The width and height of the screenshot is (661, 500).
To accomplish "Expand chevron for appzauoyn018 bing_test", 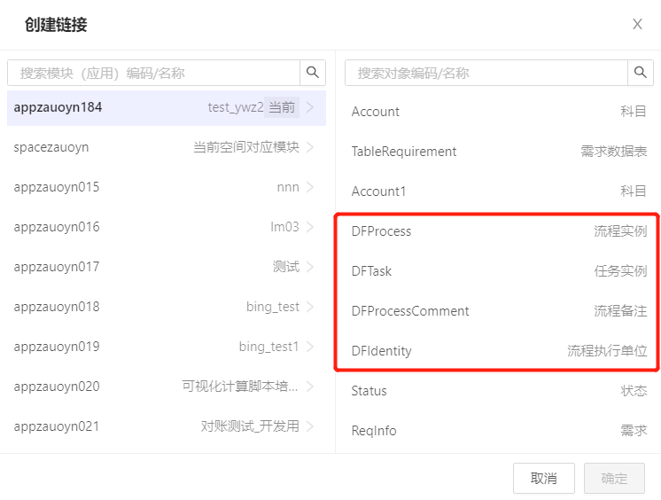I will pos(310,307).
